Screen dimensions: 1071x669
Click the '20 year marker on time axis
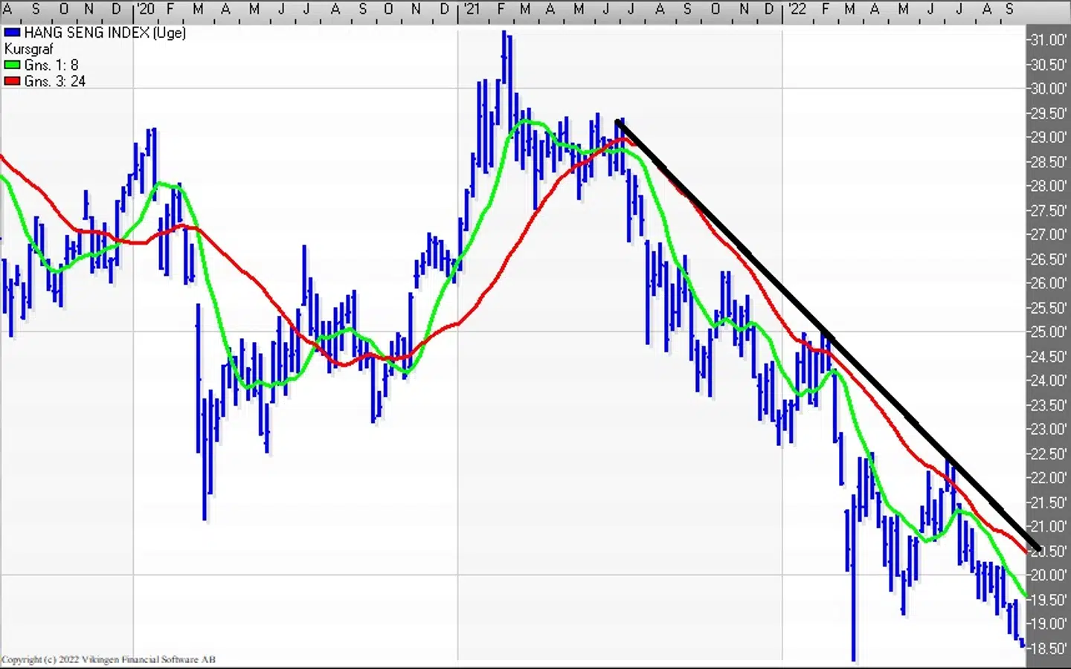(145, 9)
